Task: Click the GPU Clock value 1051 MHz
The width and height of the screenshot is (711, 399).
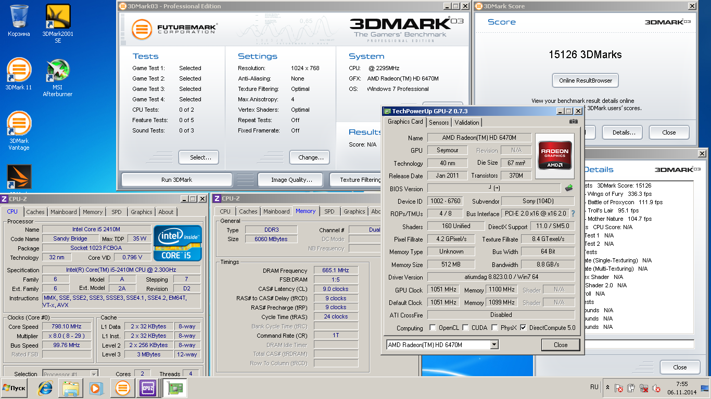Action: pos(443,289)
